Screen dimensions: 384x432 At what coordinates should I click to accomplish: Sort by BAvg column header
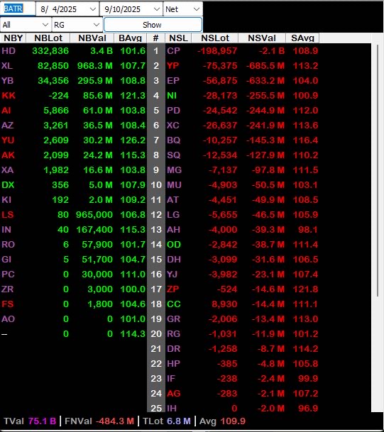[130, 38]
